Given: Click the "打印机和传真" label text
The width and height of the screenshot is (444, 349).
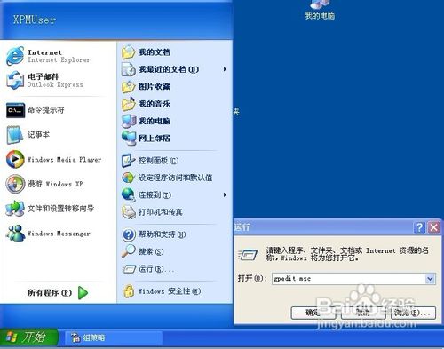Looking at the screenshot, I should pyautogui.click(x=160, y=212).
